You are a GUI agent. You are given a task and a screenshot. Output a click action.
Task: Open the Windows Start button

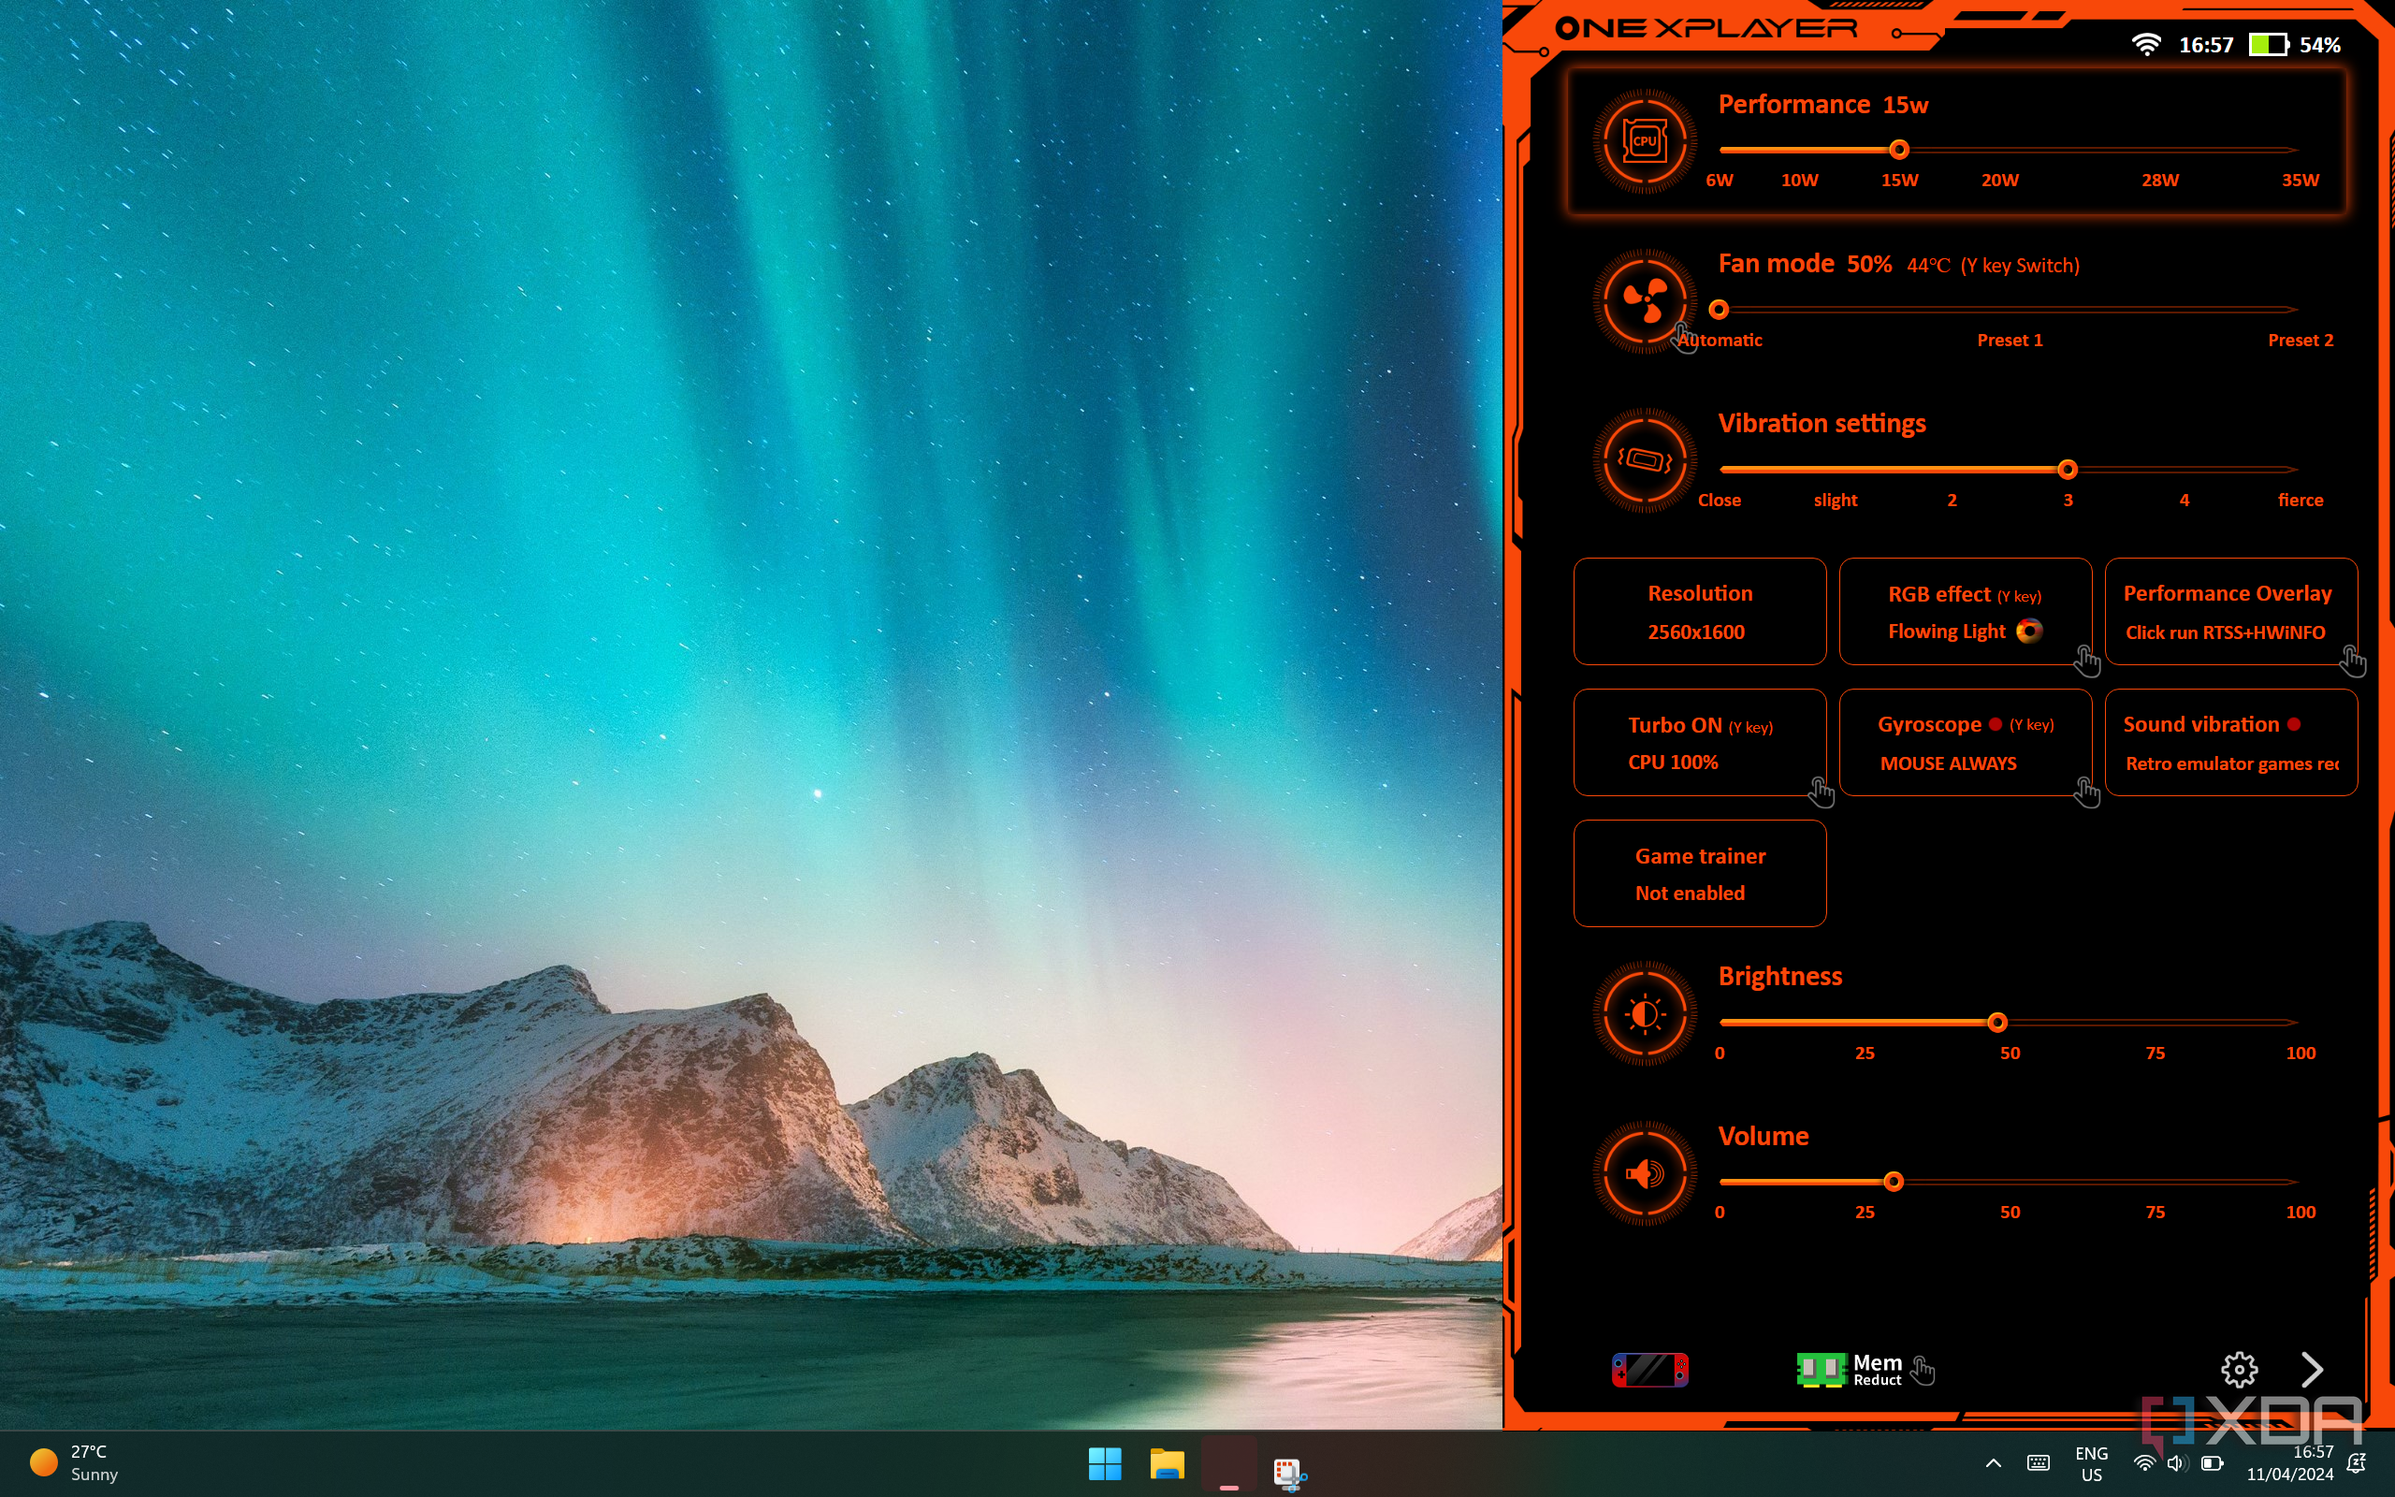[1105, 1463]
